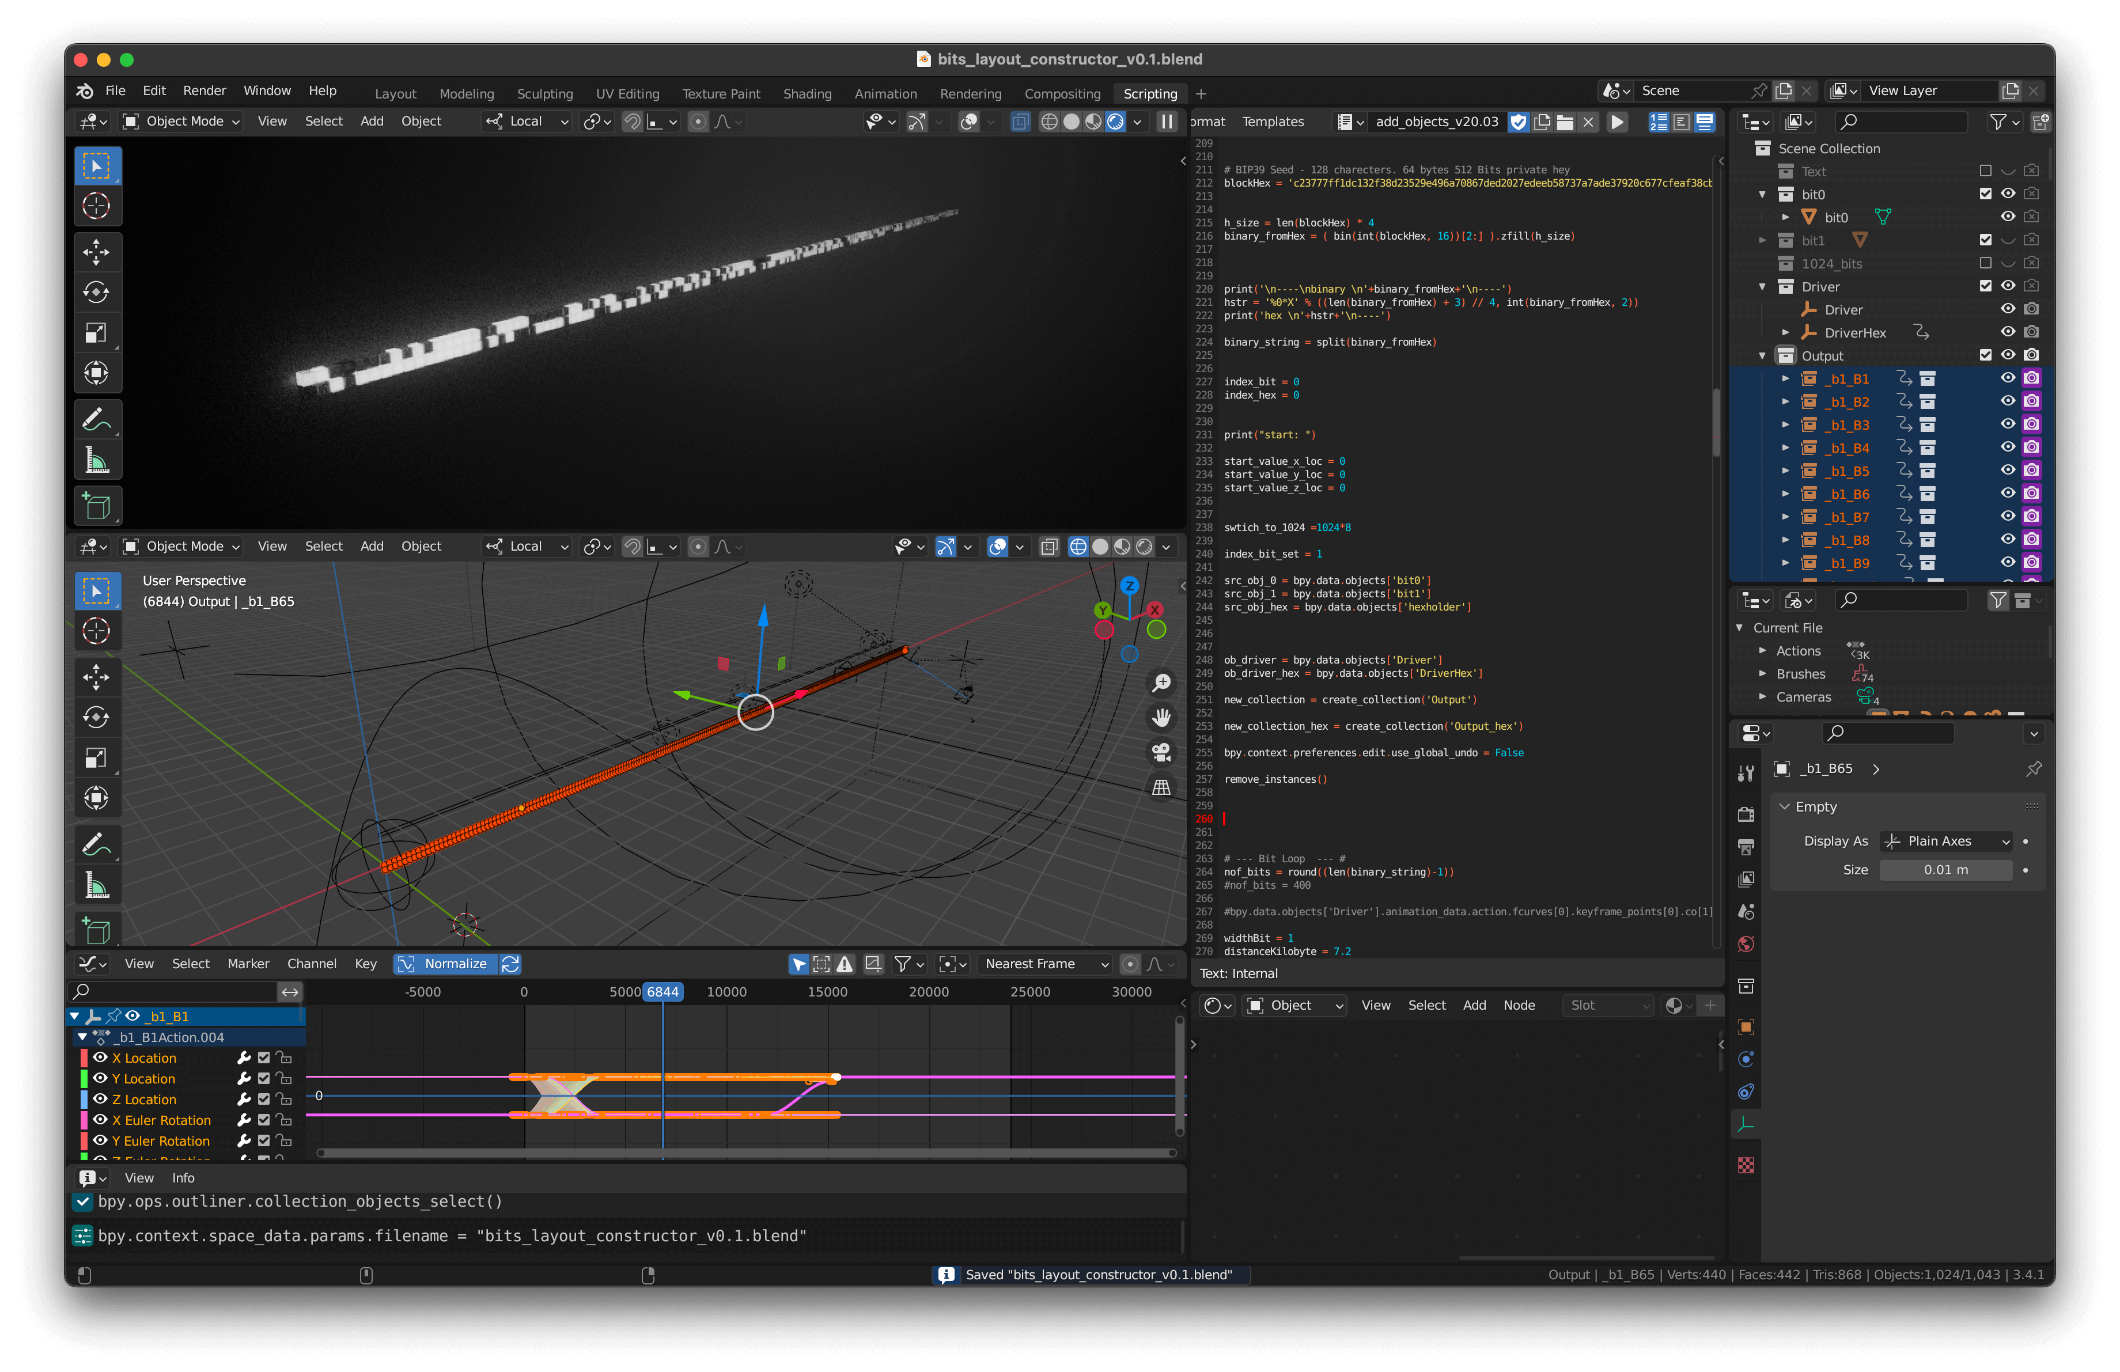The width and height of the screenshot is (2120, 1372).
Task: Open the Display As Plain Axes dropdown
Action: (x=1946, y=842)
